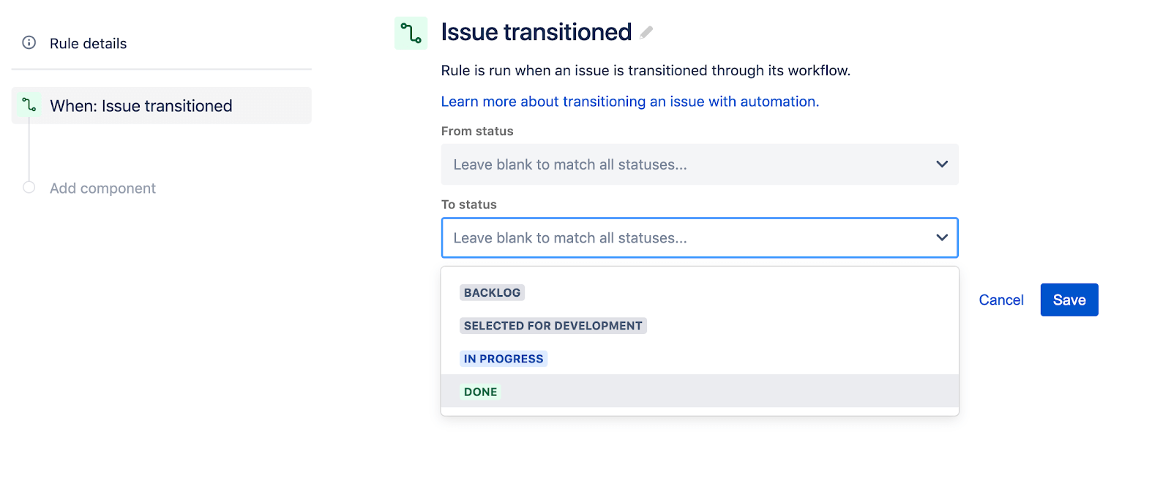Select the green workflow trigger icon beside the title
1171x491 pixels.
[x=411, y=32]
